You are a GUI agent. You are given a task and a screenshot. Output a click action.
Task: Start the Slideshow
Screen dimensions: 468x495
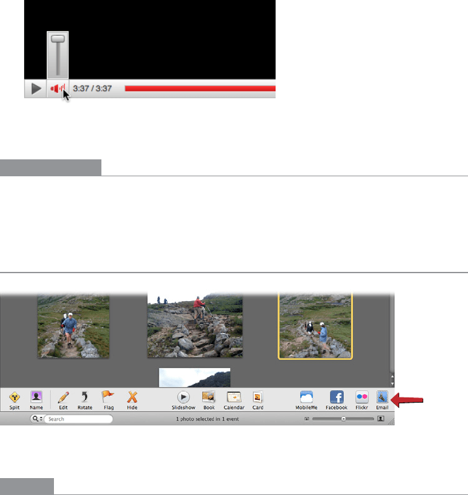183,400
